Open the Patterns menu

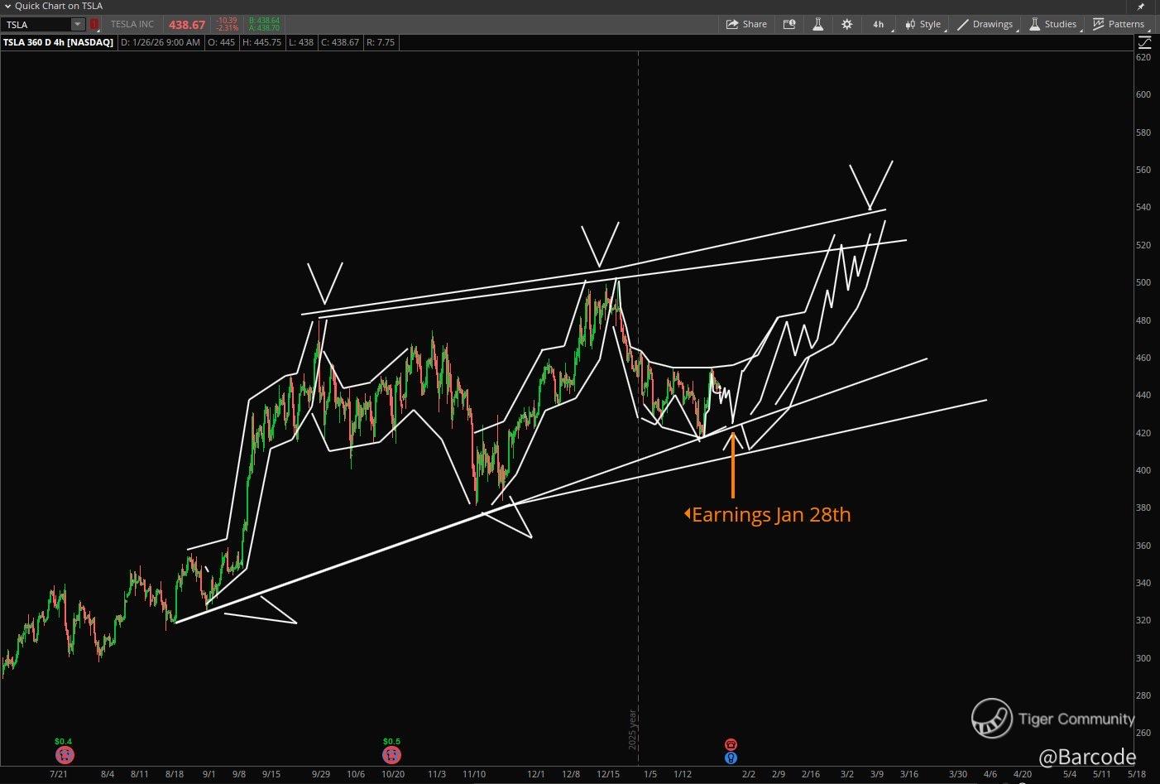coord(1119,24)
